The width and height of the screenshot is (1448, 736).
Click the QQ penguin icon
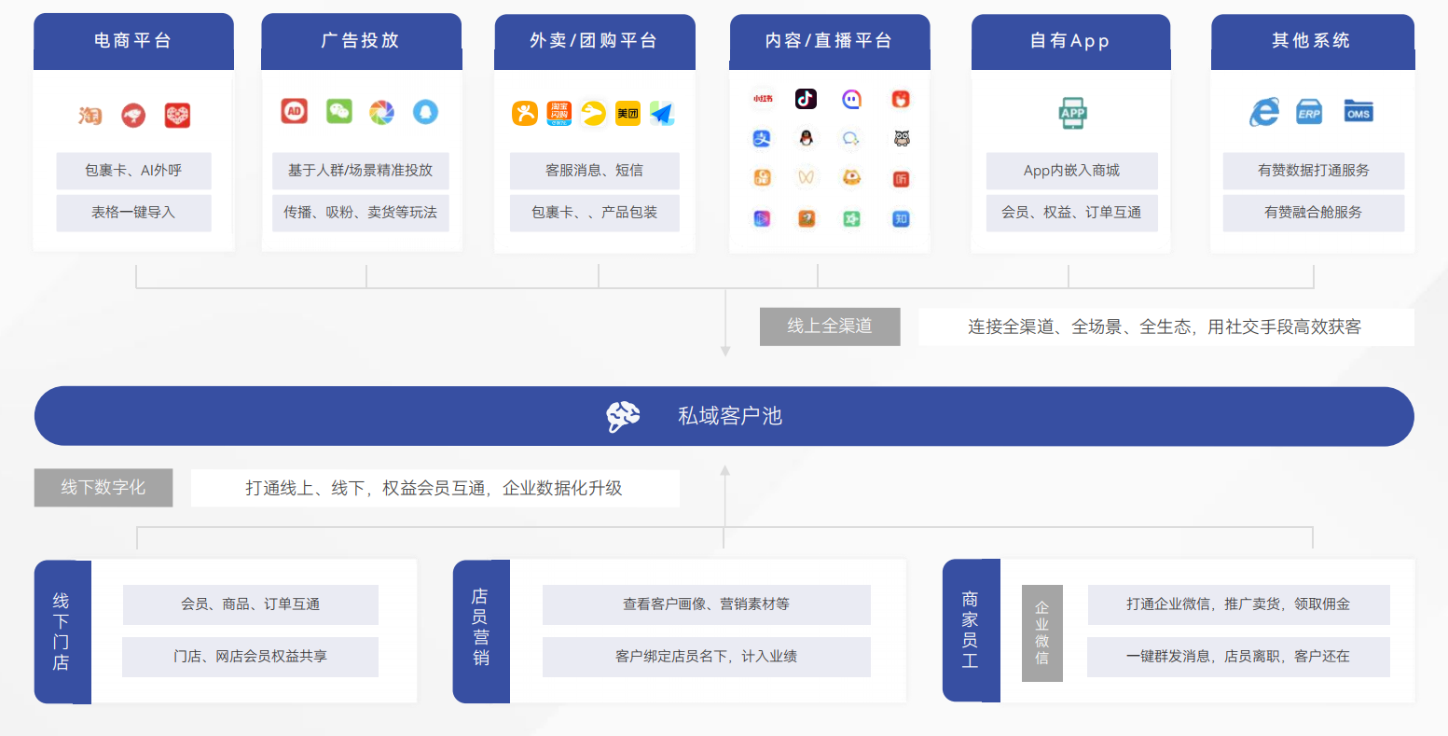[x=806, y=139]
